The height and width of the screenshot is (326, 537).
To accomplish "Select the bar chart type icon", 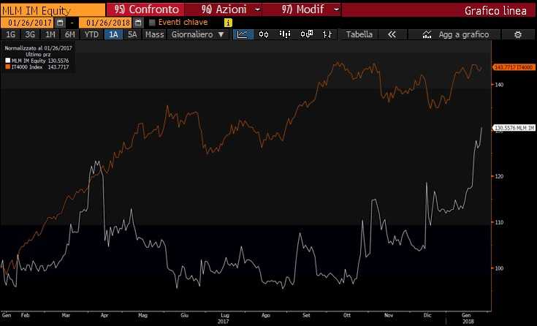I will 285,34.
